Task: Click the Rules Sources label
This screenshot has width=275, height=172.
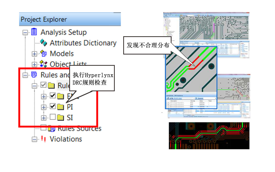Action: coord(79,129)
